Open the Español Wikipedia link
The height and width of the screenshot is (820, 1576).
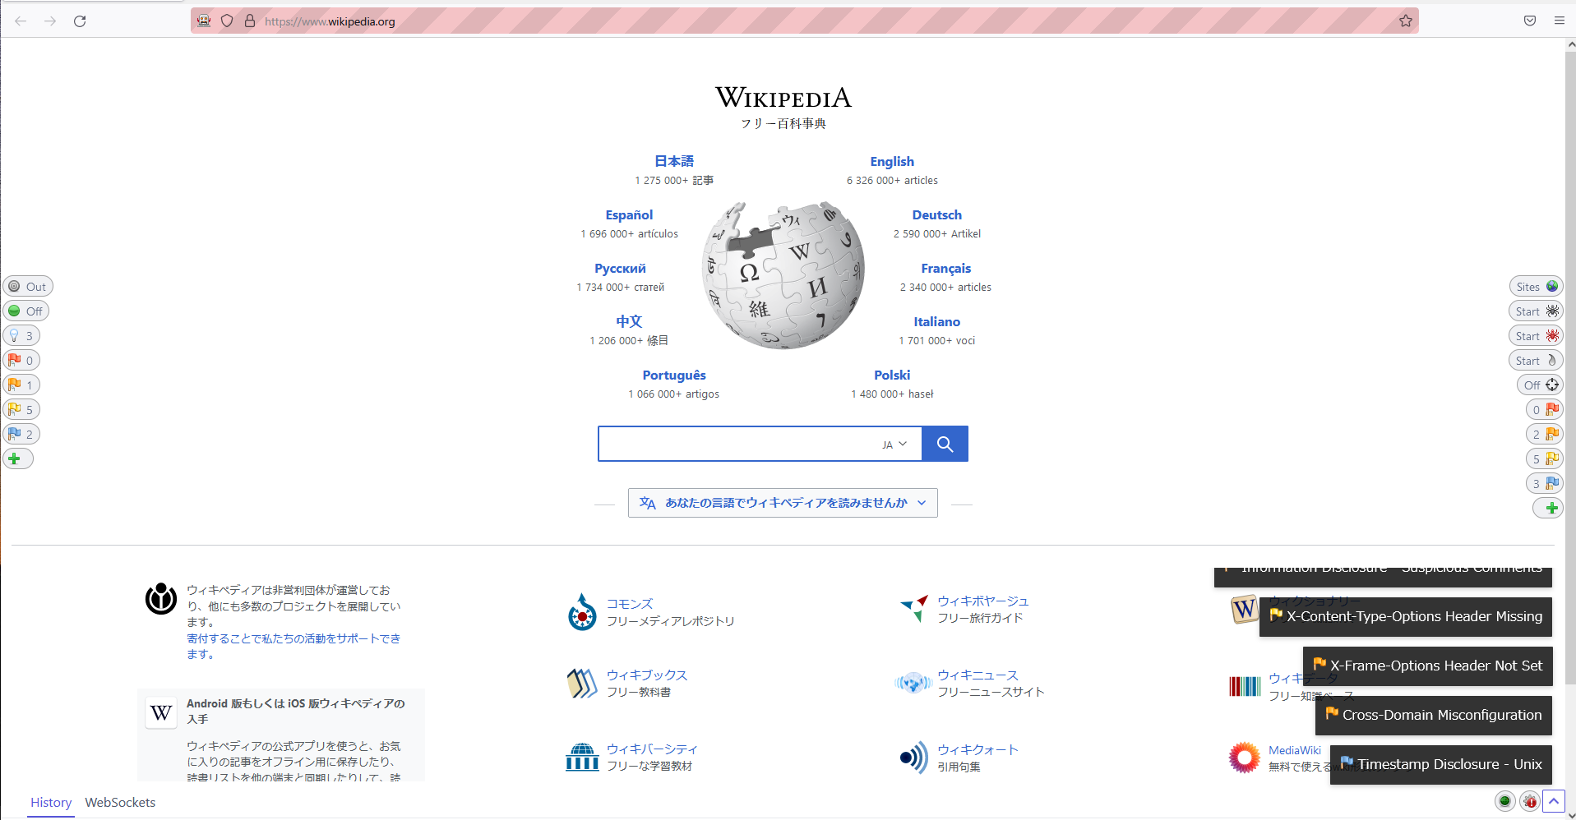coord(629,215)
